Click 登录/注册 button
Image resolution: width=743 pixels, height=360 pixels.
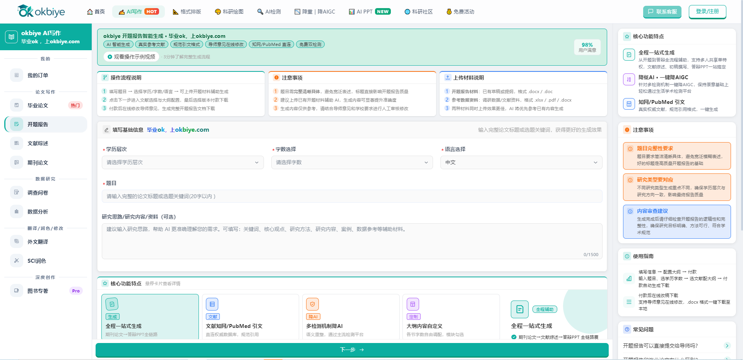pyautogui.click(x=707, y=12)
